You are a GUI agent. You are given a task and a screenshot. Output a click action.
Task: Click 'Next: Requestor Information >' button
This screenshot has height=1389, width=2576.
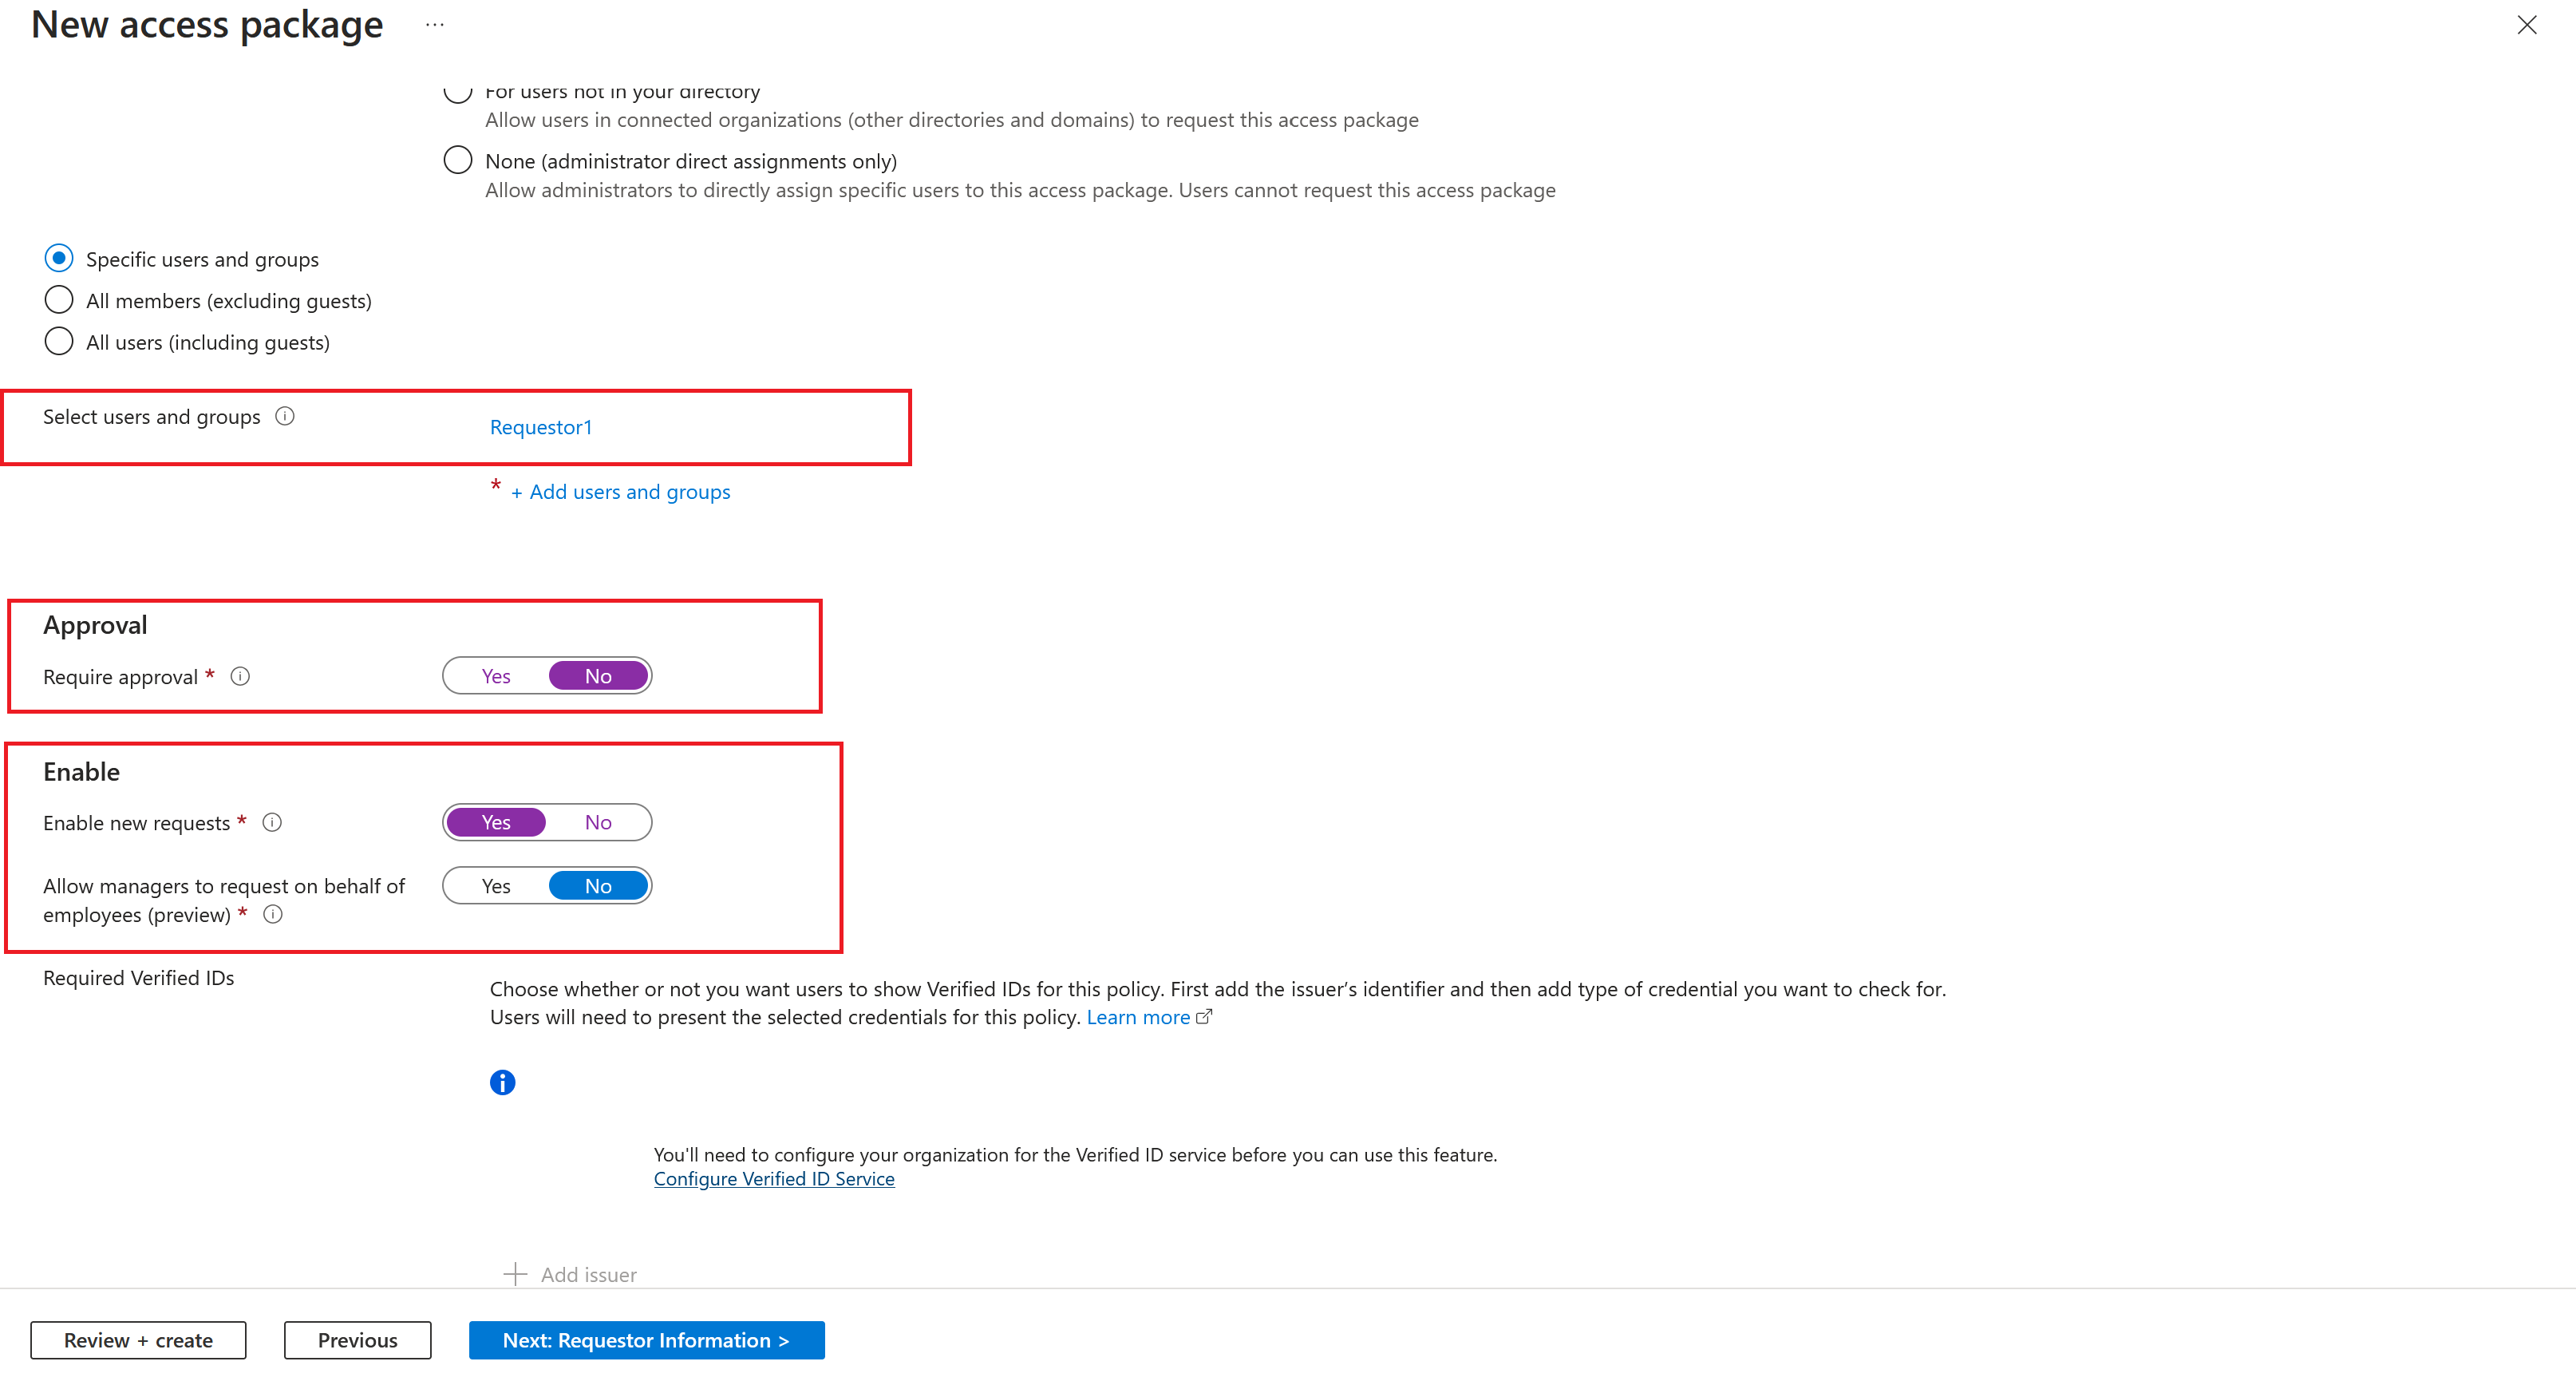[646, 1340]
